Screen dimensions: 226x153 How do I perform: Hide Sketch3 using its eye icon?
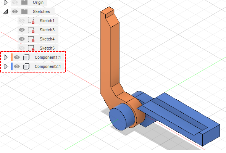(x=22, y=30)
